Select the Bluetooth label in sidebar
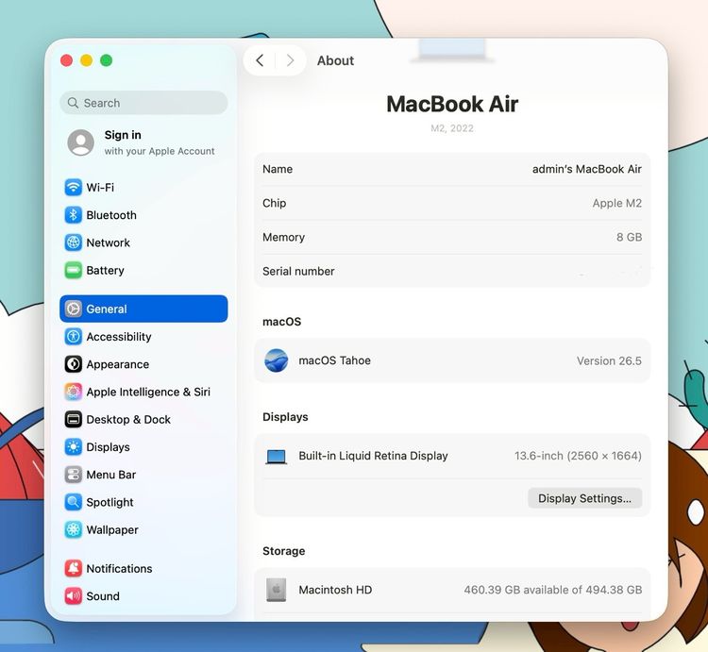Image resolution: width=708 pixels, height=652 pixels. click(x=111, y=215)
